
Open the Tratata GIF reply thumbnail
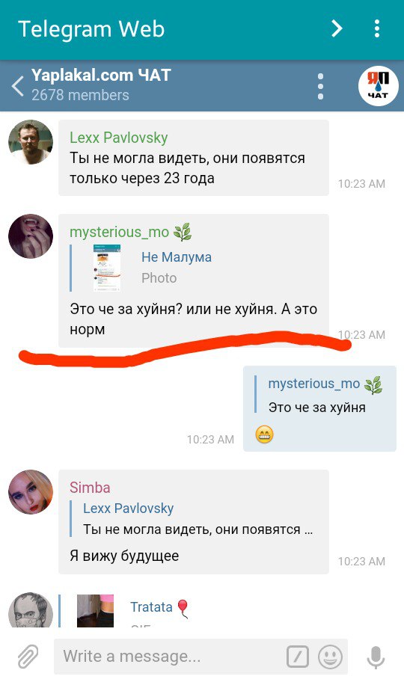click(95, 611)
